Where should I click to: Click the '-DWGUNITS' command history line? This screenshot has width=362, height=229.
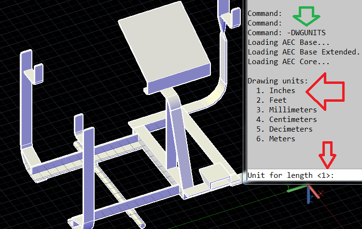pyautogui.click(x=287, y=33)
